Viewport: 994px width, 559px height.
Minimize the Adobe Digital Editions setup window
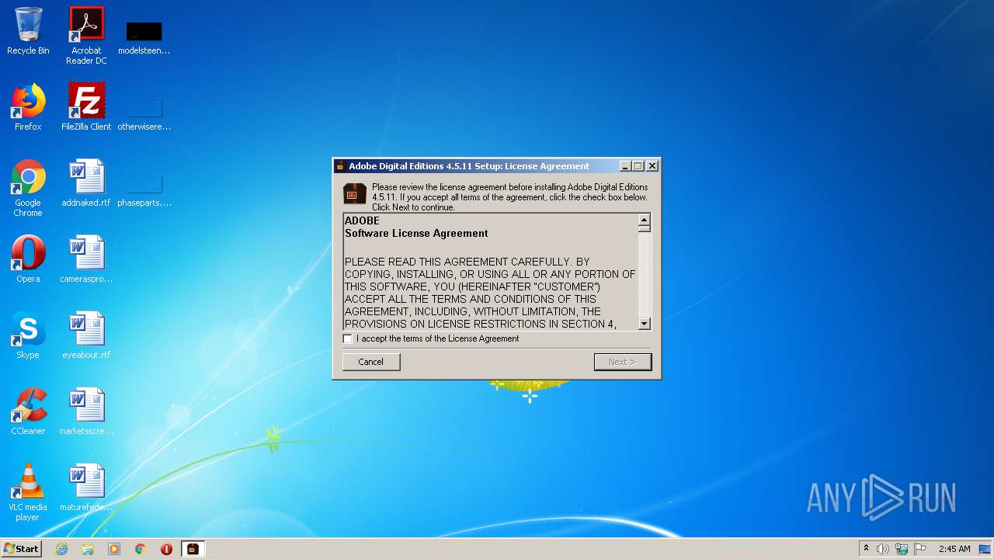pyautogui.click(x=625, y=166)
